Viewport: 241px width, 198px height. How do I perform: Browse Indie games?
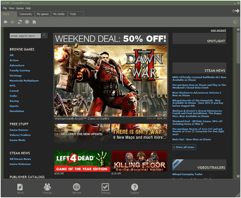13,96
